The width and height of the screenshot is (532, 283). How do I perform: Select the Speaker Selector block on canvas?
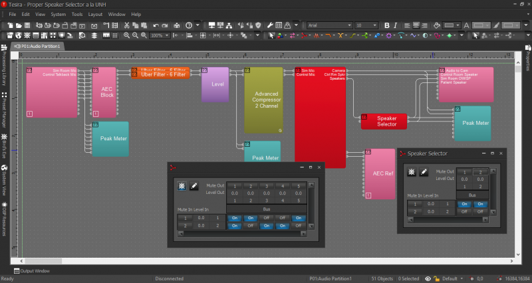[x=384, y=122]
